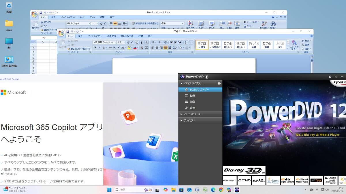
Task: Open References tab in Word
Action: click(x=111, y=36)
